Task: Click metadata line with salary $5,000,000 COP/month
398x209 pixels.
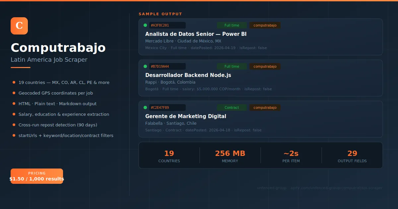Action: (x=208, y=89)
